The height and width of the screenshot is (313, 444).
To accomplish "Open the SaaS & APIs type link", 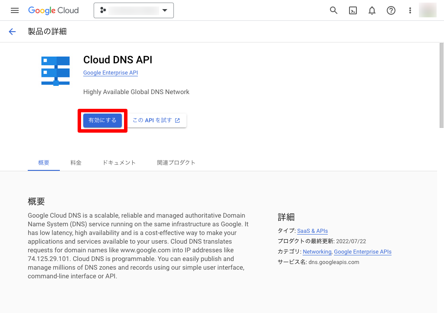I will click(x=312, y=231).
